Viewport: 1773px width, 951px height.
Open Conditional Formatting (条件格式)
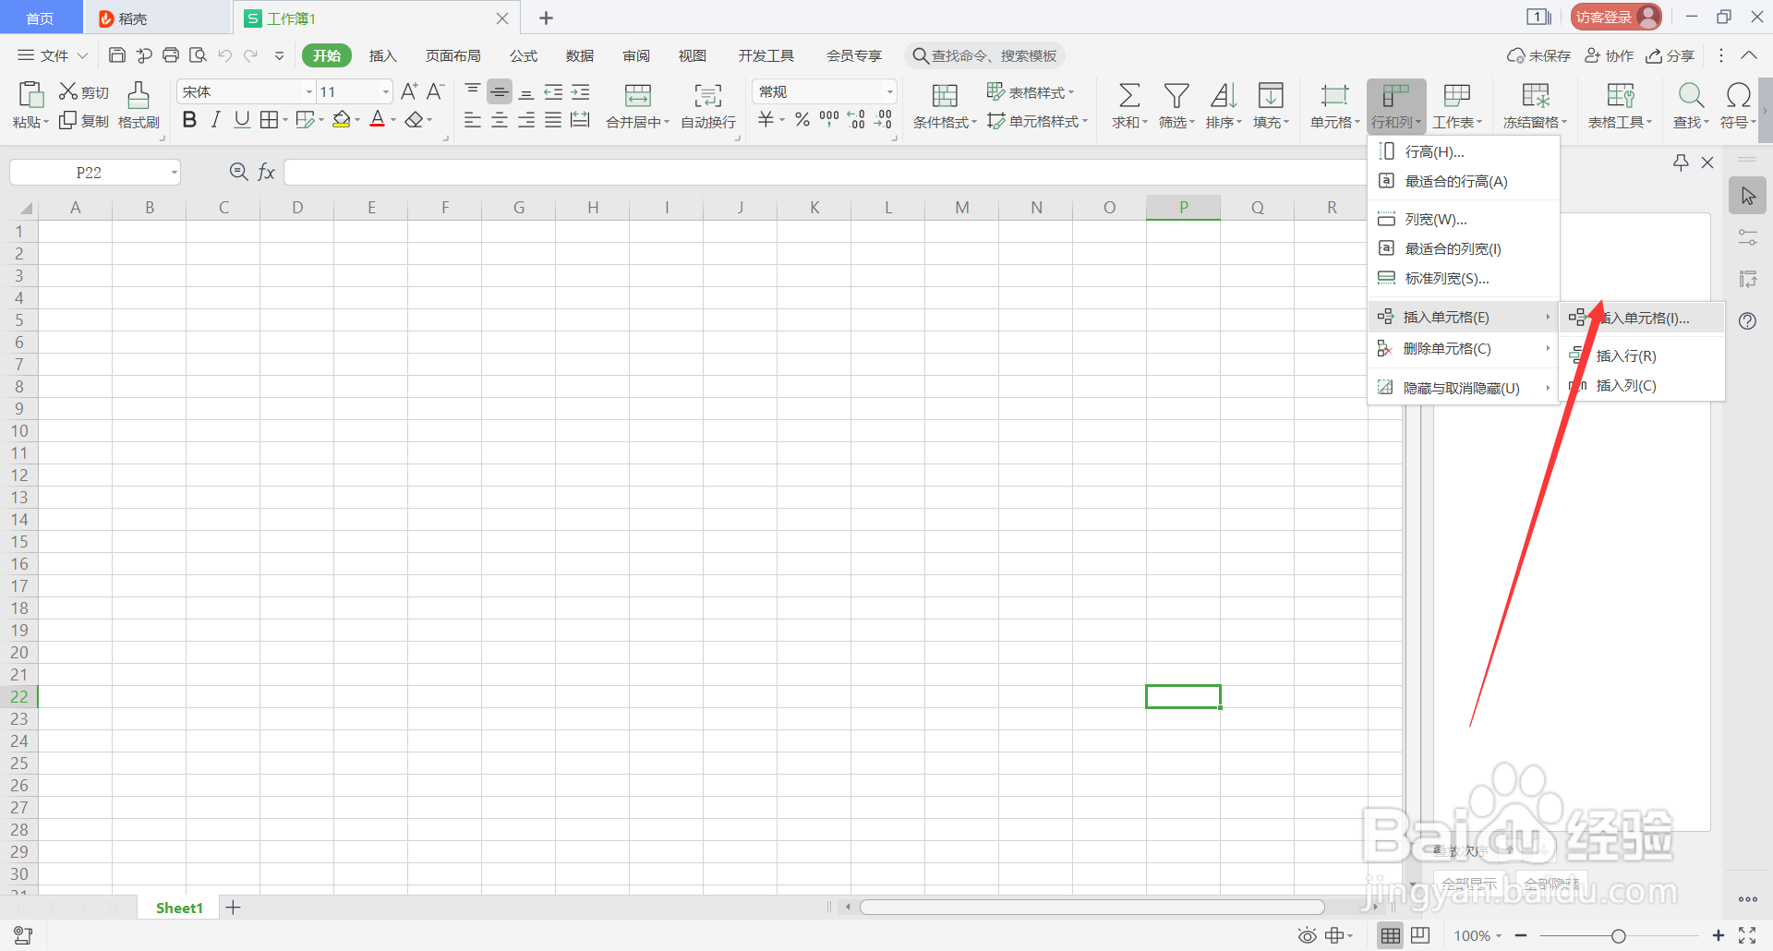point(945,105)
